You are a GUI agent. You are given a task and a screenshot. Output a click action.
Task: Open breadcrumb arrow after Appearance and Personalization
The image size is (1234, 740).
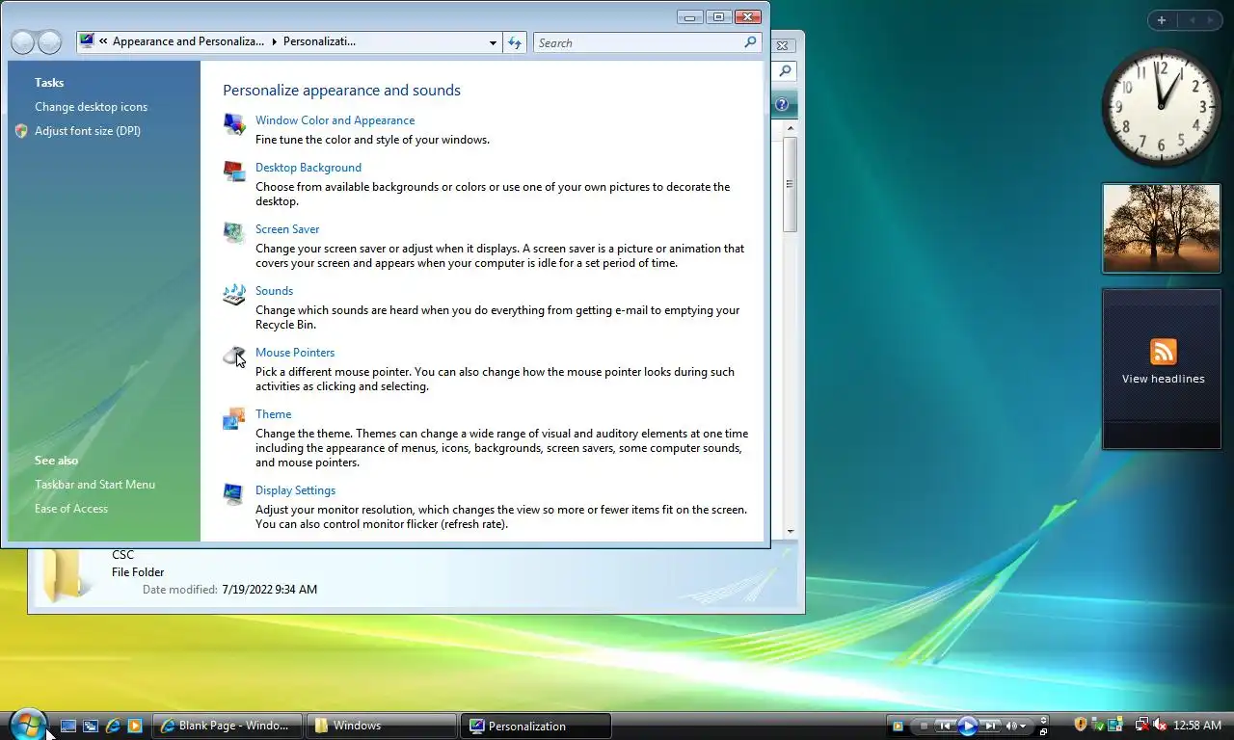pyautogui.click(x=274, y=42)
